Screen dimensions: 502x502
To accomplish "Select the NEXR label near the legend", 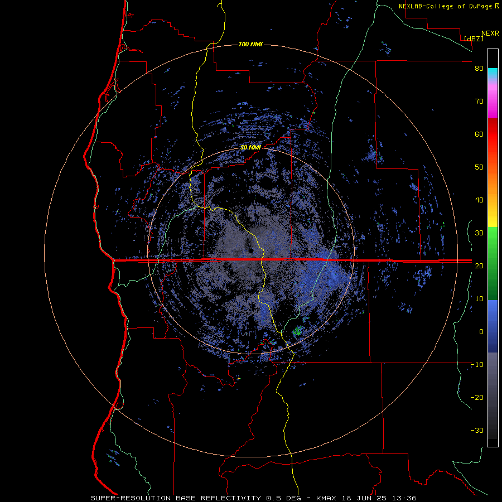I will click(490, 33).
